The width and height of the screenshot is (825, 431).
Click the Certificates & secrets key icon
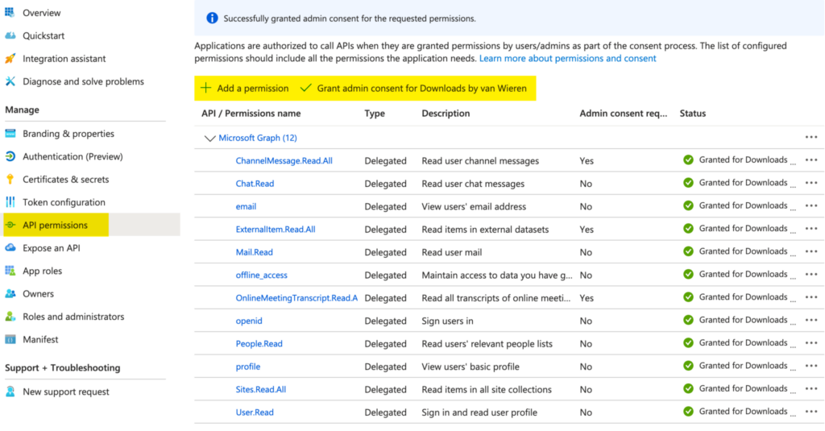coord(10,179)
